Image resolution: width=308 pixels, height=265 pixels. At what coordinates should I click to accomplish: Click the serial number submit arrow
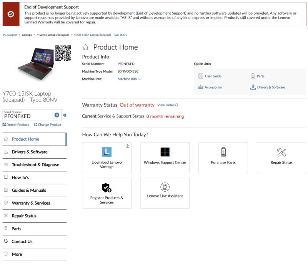(x=57, y=115)
